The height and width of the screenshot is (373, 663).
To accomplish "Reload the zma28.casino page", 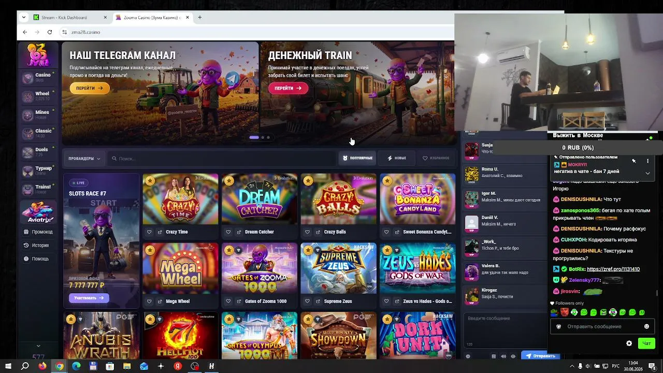I will (50, 32).
